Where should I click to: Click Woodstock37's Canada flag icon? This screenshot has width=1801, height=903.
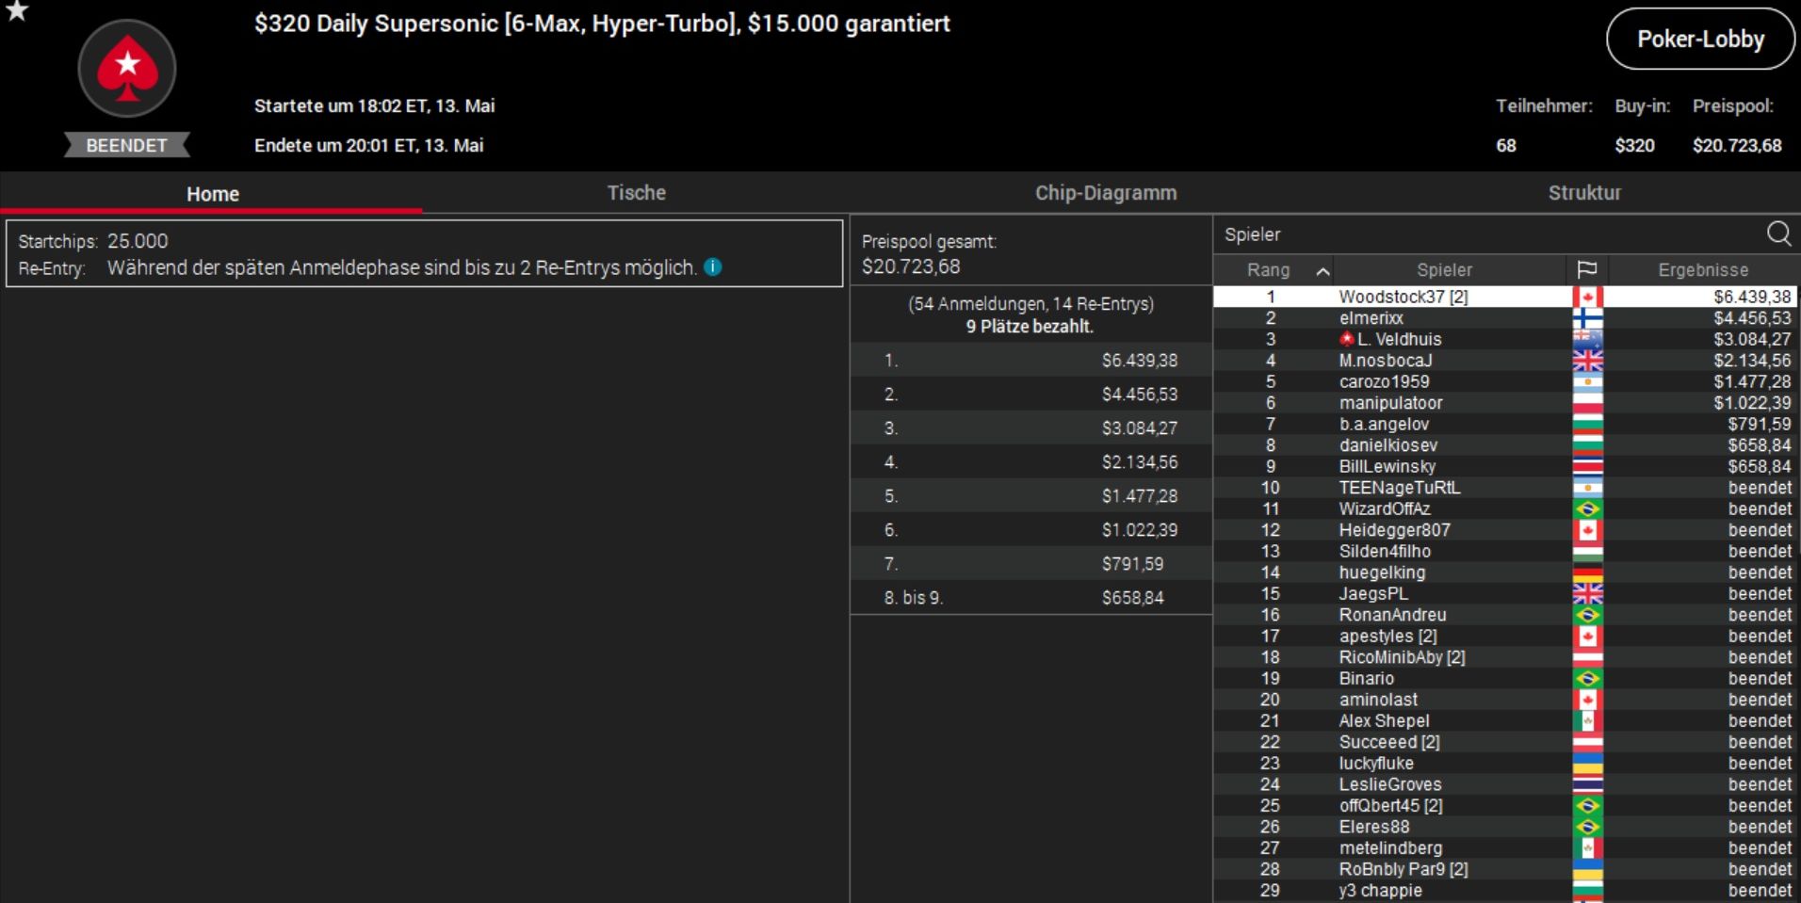(1587, 297)
